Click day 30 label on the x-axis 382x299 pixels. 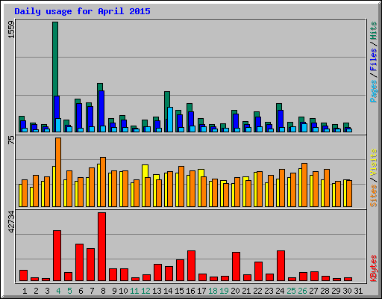click(347, 291)
